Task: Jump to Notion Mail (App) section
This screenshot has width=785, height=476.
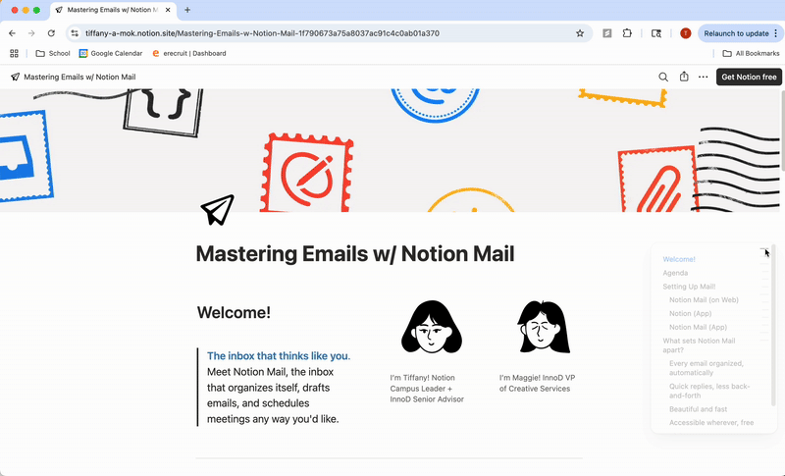Action: click(x=698, y=327)
